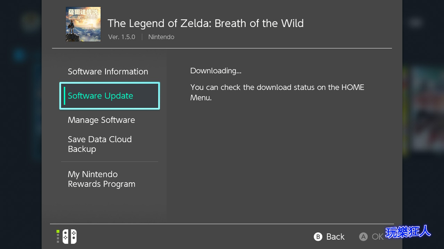Click the Zelda game cover thumbnail

click(x=83, y=24)
